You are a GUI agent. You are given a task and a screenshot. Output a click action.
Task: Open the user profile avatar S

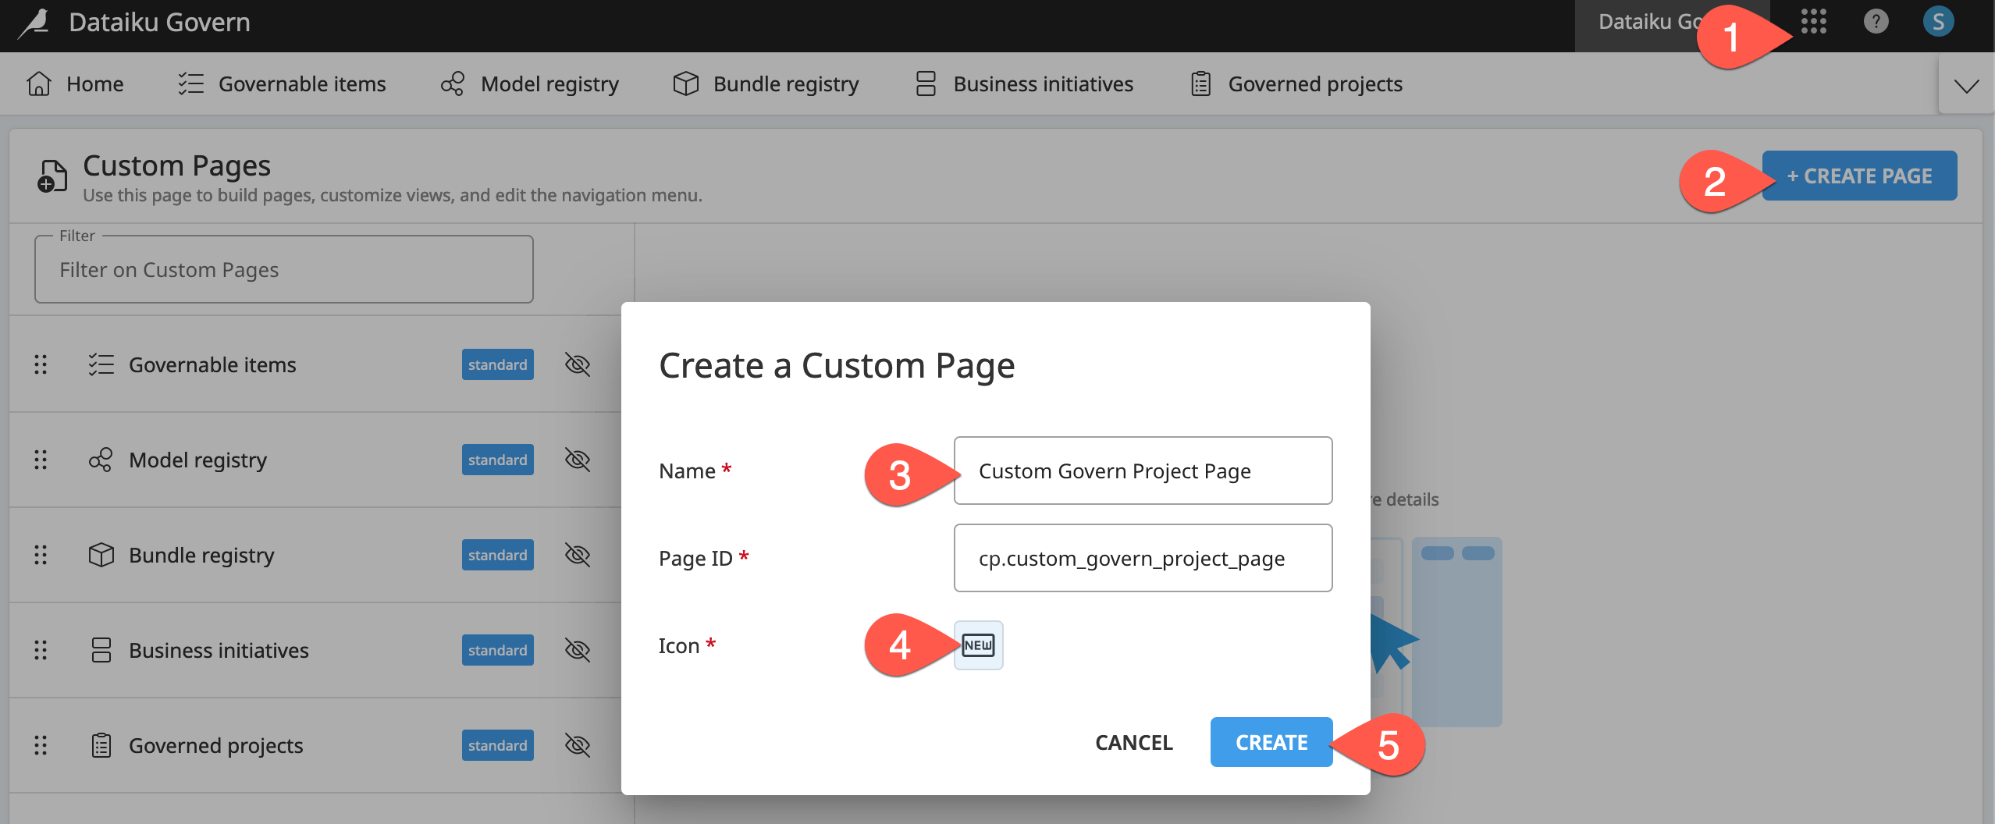1938,21
